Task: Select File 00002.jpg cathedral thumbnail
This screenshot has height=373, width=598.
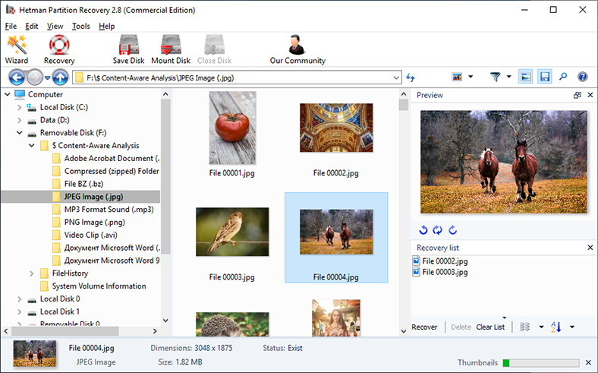Action: click(x=336, y=128)
